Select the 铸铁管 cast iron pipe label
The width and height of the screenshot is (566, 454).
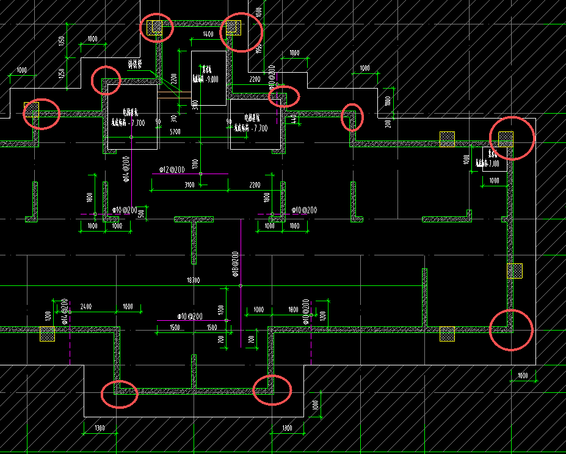coord(135,65)
